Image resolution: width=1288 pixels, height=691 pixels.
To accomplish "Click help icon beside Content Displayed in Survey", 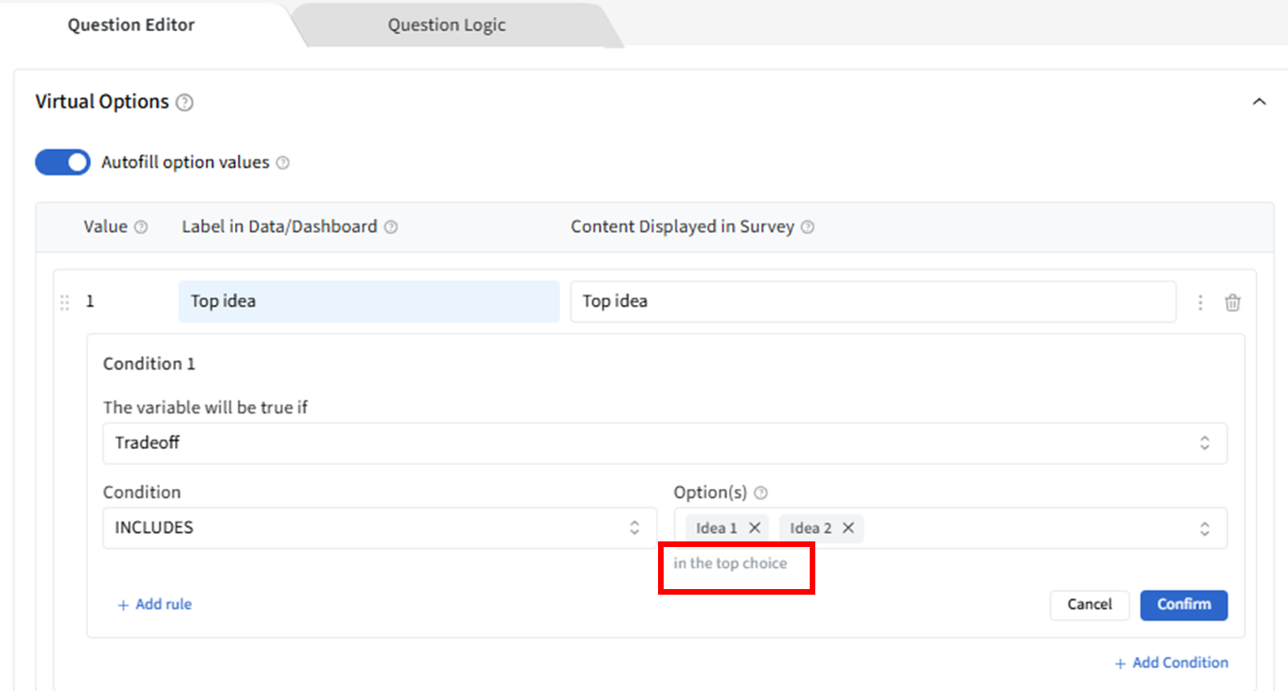I will pos(808,227).
